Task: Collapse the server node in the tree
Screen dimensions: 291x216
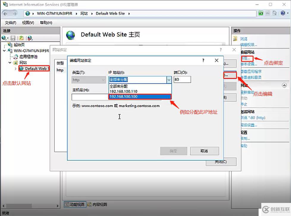Action: click(x=4, y=51)
